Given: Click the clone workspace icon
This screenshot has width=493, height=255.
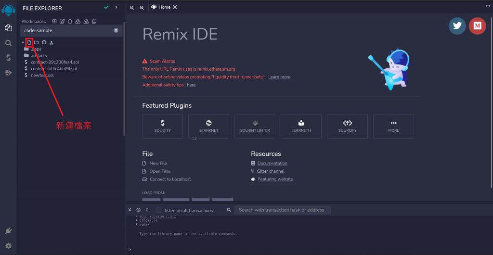Looking at the screenshot, I should pyautogui.click(x=94, y=21).
